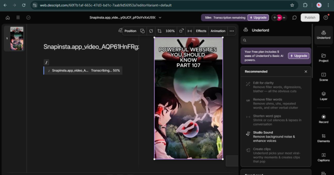
Task: Close the Recommended section
Action: point(306,72)
